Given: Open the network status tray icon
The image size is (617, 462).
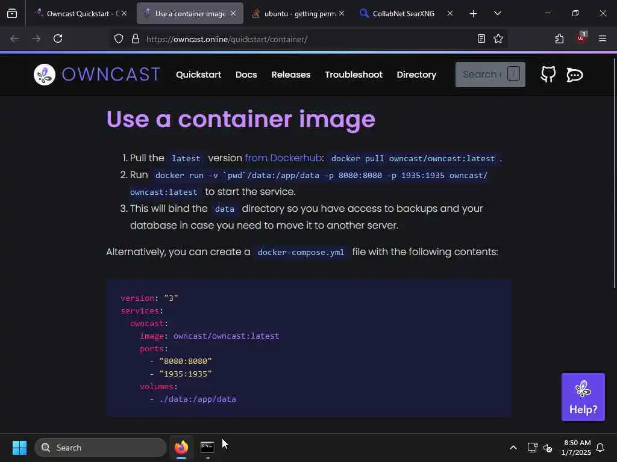Looking at the screenshot, I should click(532, 448).
